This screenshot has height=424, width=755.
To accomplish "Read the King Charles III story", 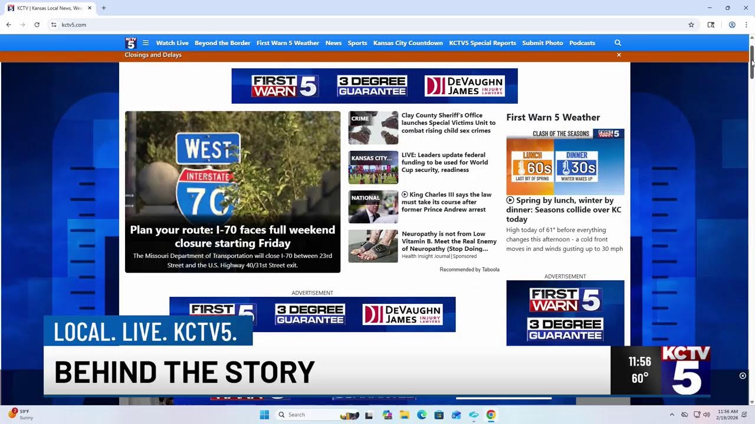I will pos(447,202).
